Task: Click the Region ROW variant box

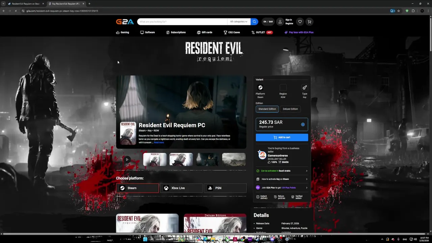Action: 283,87
